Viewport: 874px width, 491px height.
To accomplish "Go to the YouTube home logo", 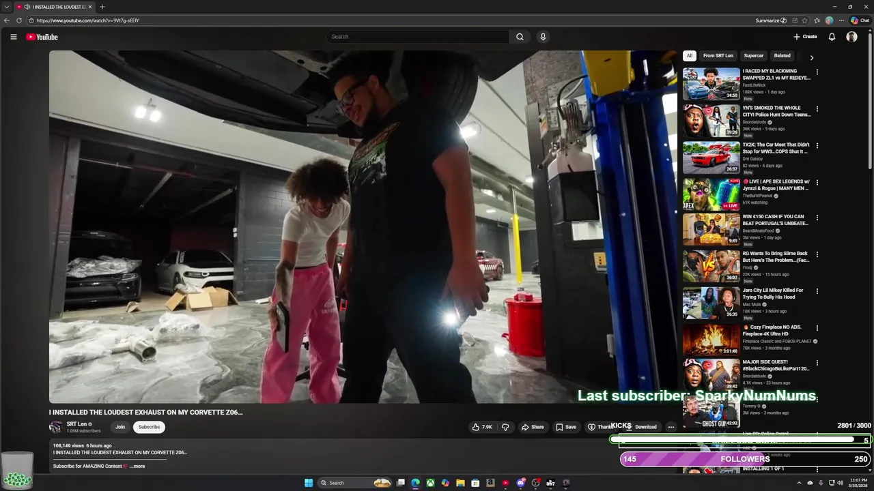I will coord(42,37).
